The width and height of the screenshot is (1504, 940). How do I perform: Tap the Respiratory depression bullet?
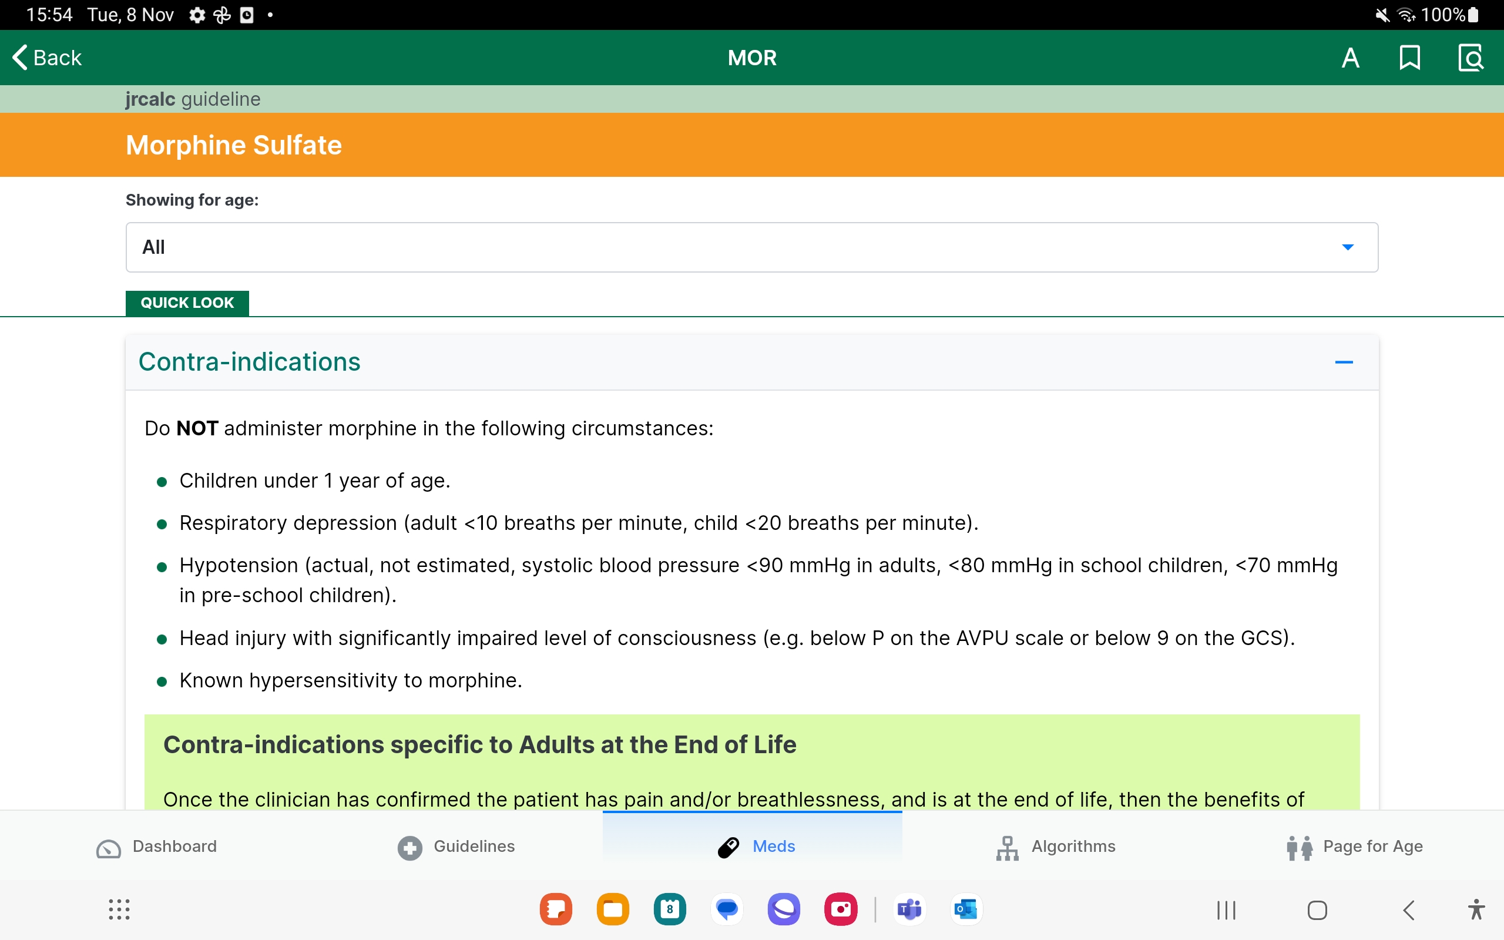pyautogui.click(x=579, y=523)
